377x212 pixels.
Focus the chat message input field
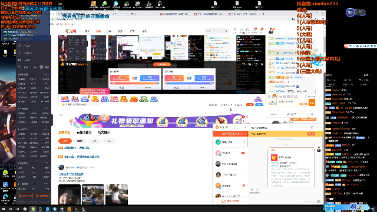pos(293,102)
